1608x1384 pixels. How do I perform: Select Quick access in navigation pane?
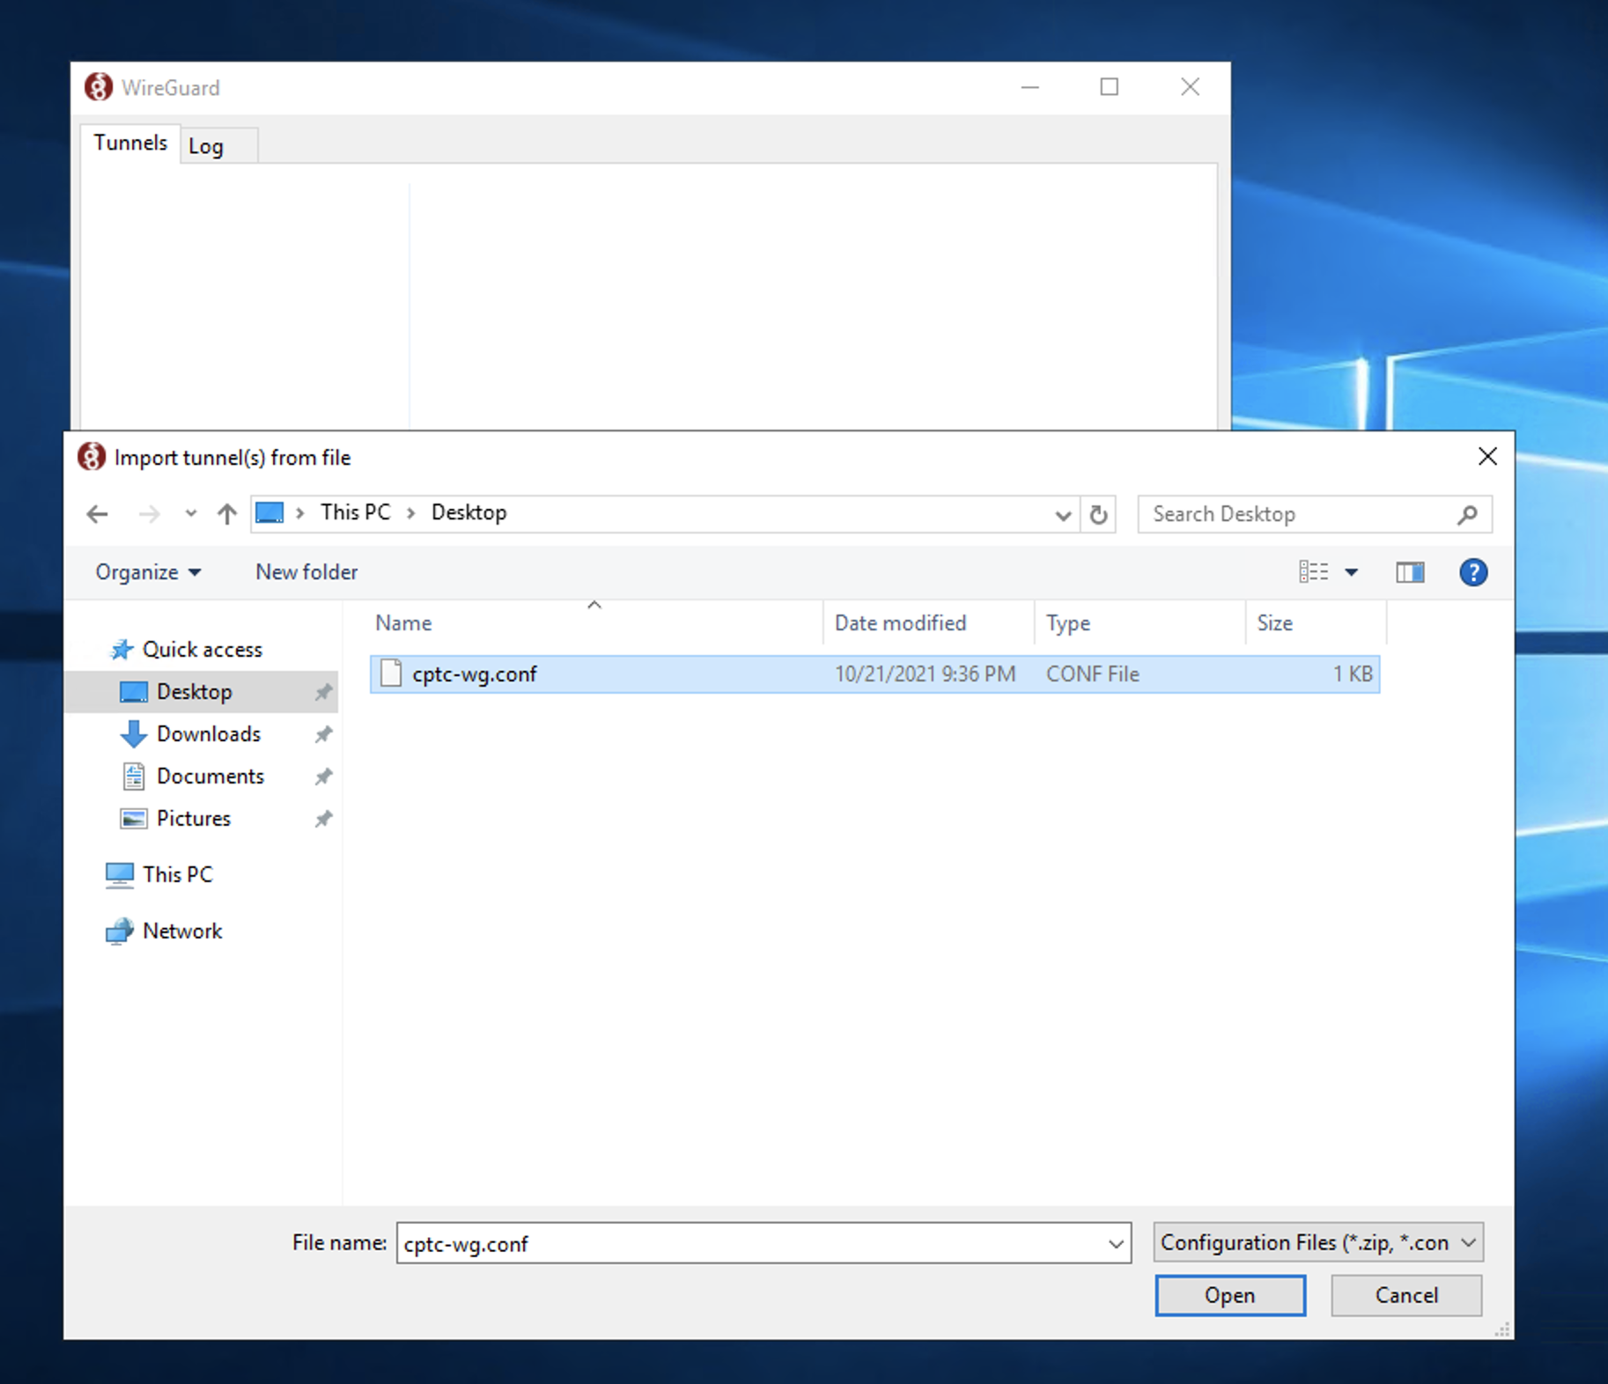[203, 650]
